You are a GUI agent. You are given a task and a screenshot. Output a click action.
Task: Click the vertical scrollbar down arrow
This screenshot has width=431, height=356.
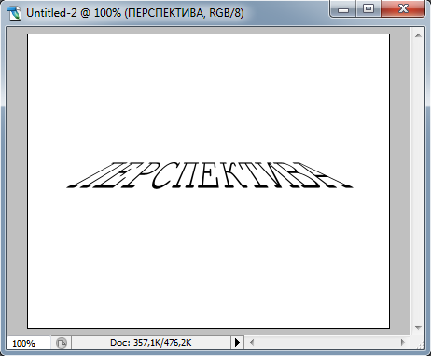pos(418,328)
